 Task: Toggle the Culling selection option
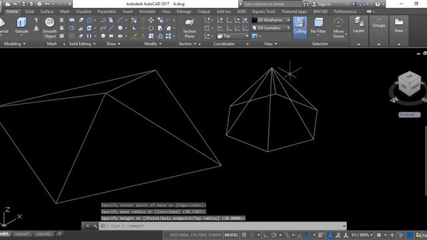pyautogui.click(x=300, y=28)
